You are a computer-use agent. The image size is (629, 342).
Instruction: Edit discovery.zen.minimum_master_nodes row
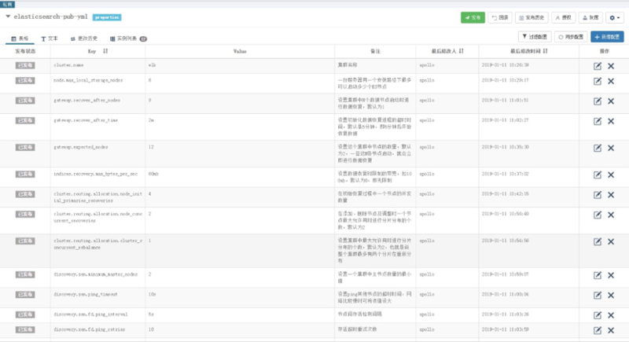point(598,275)
